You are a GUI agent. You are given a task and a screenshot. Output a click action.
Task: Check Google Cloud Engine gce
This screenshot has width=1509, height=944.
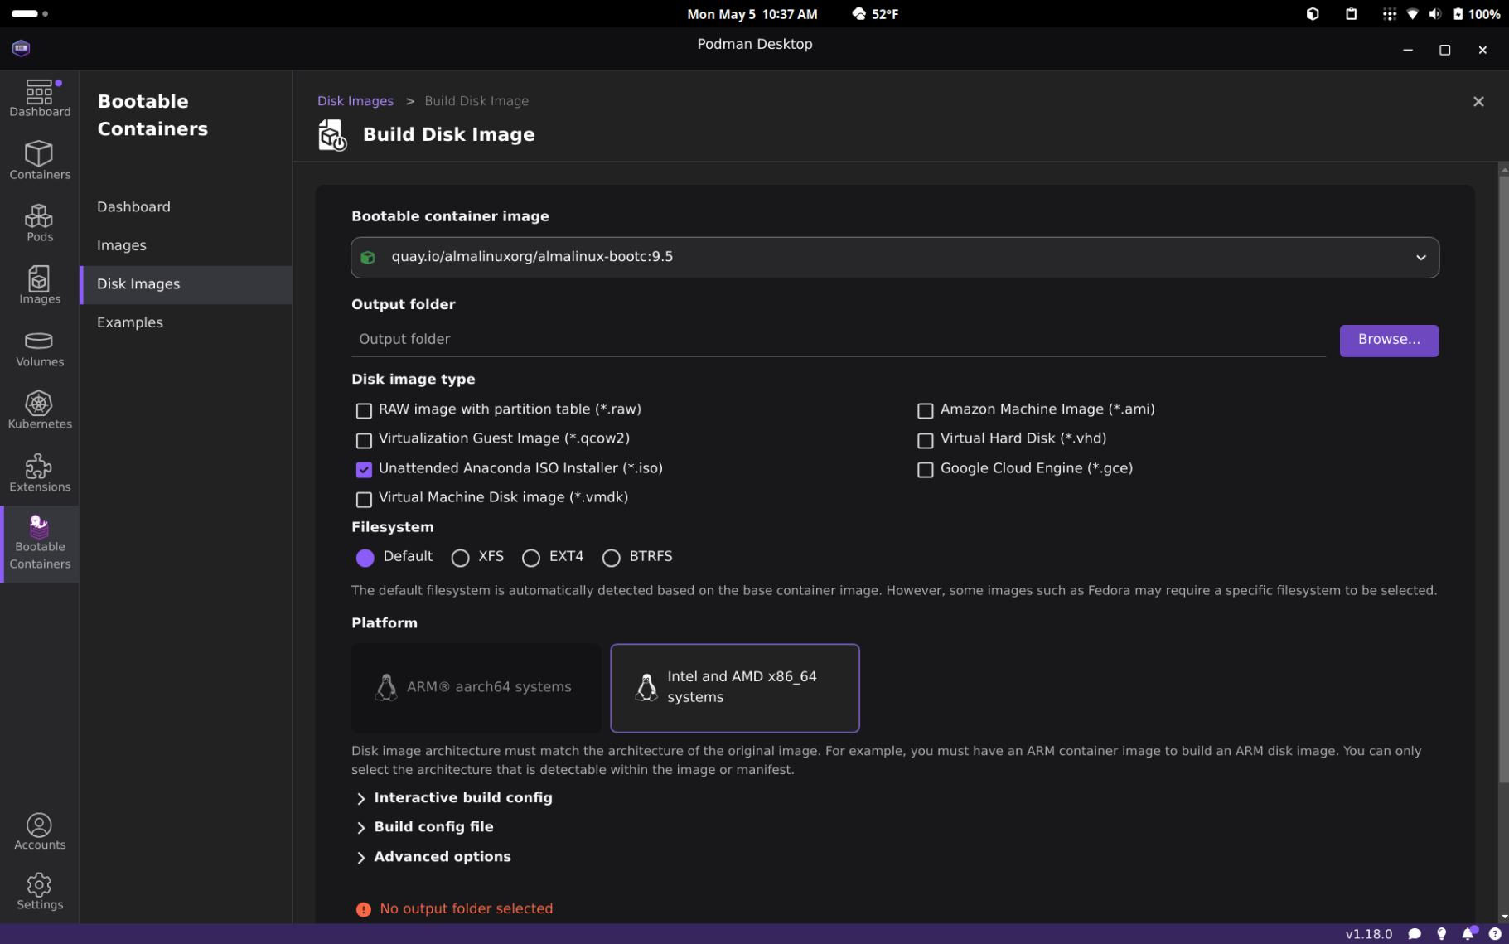[926, 470]
